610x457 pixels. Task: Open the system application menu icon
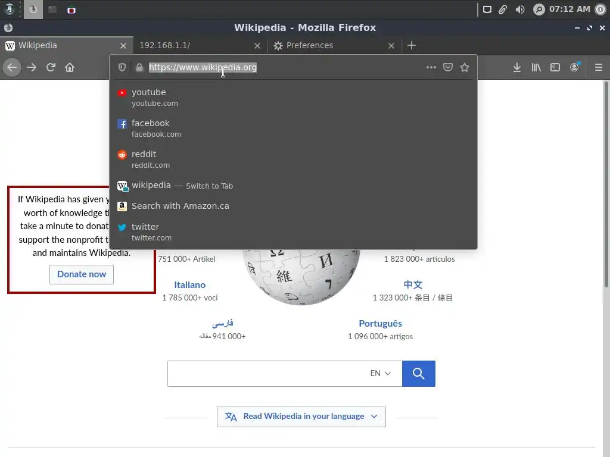(x=9, y=10)
